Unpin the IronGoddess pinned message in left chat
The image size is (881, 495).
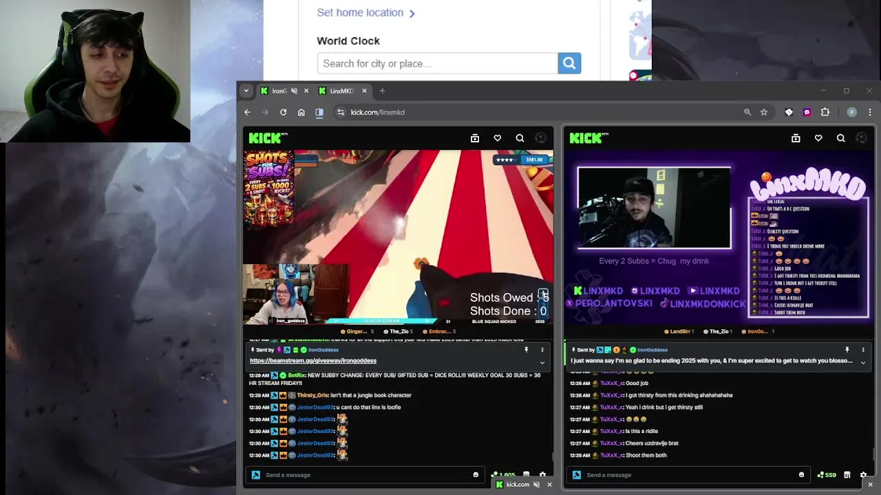pyautogui.click(x=526, y=350)
